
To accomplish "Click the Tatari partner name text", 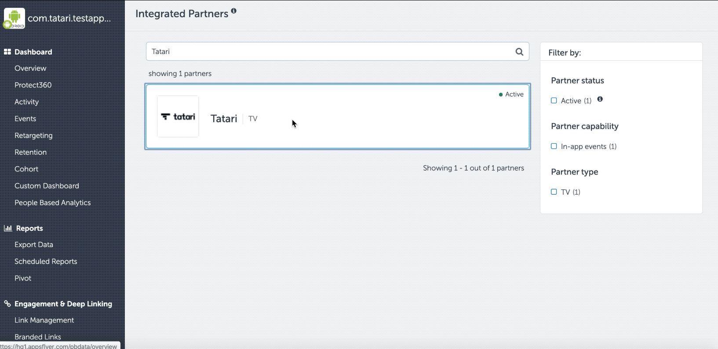I will (224, 119).
